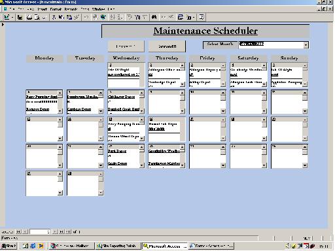Click the Wednesday day header button
The image size is (335, 251).
(x=126, y=58)
